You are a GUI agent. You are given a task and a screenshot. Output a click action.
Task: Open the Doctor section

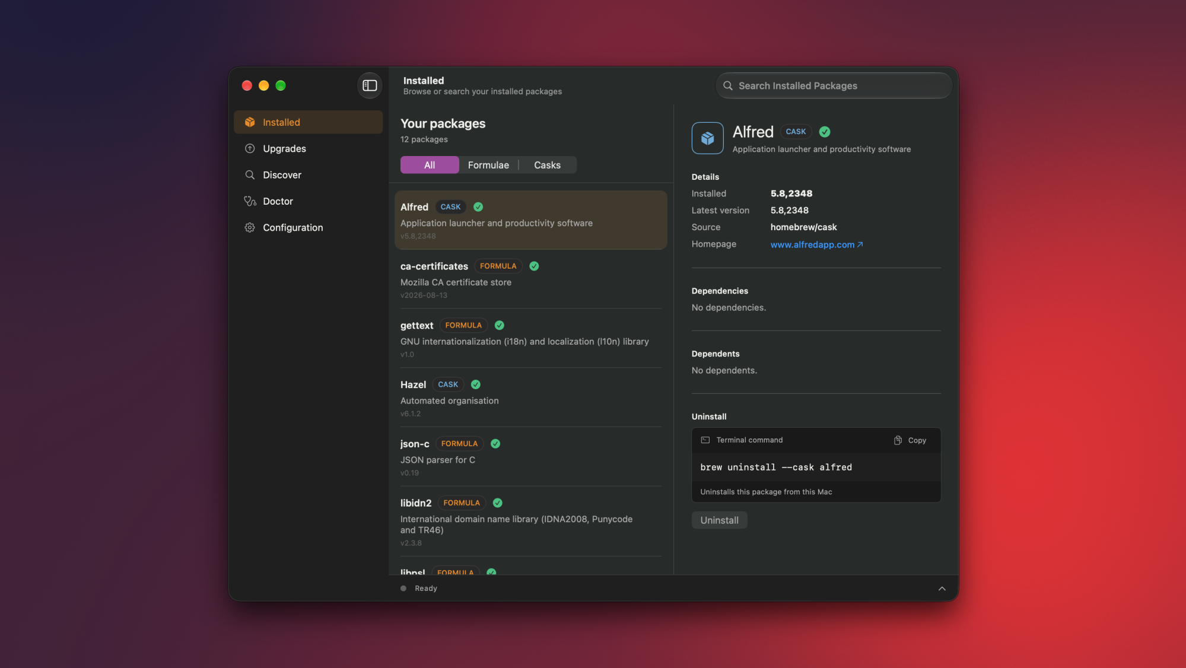tap(308, 201)
